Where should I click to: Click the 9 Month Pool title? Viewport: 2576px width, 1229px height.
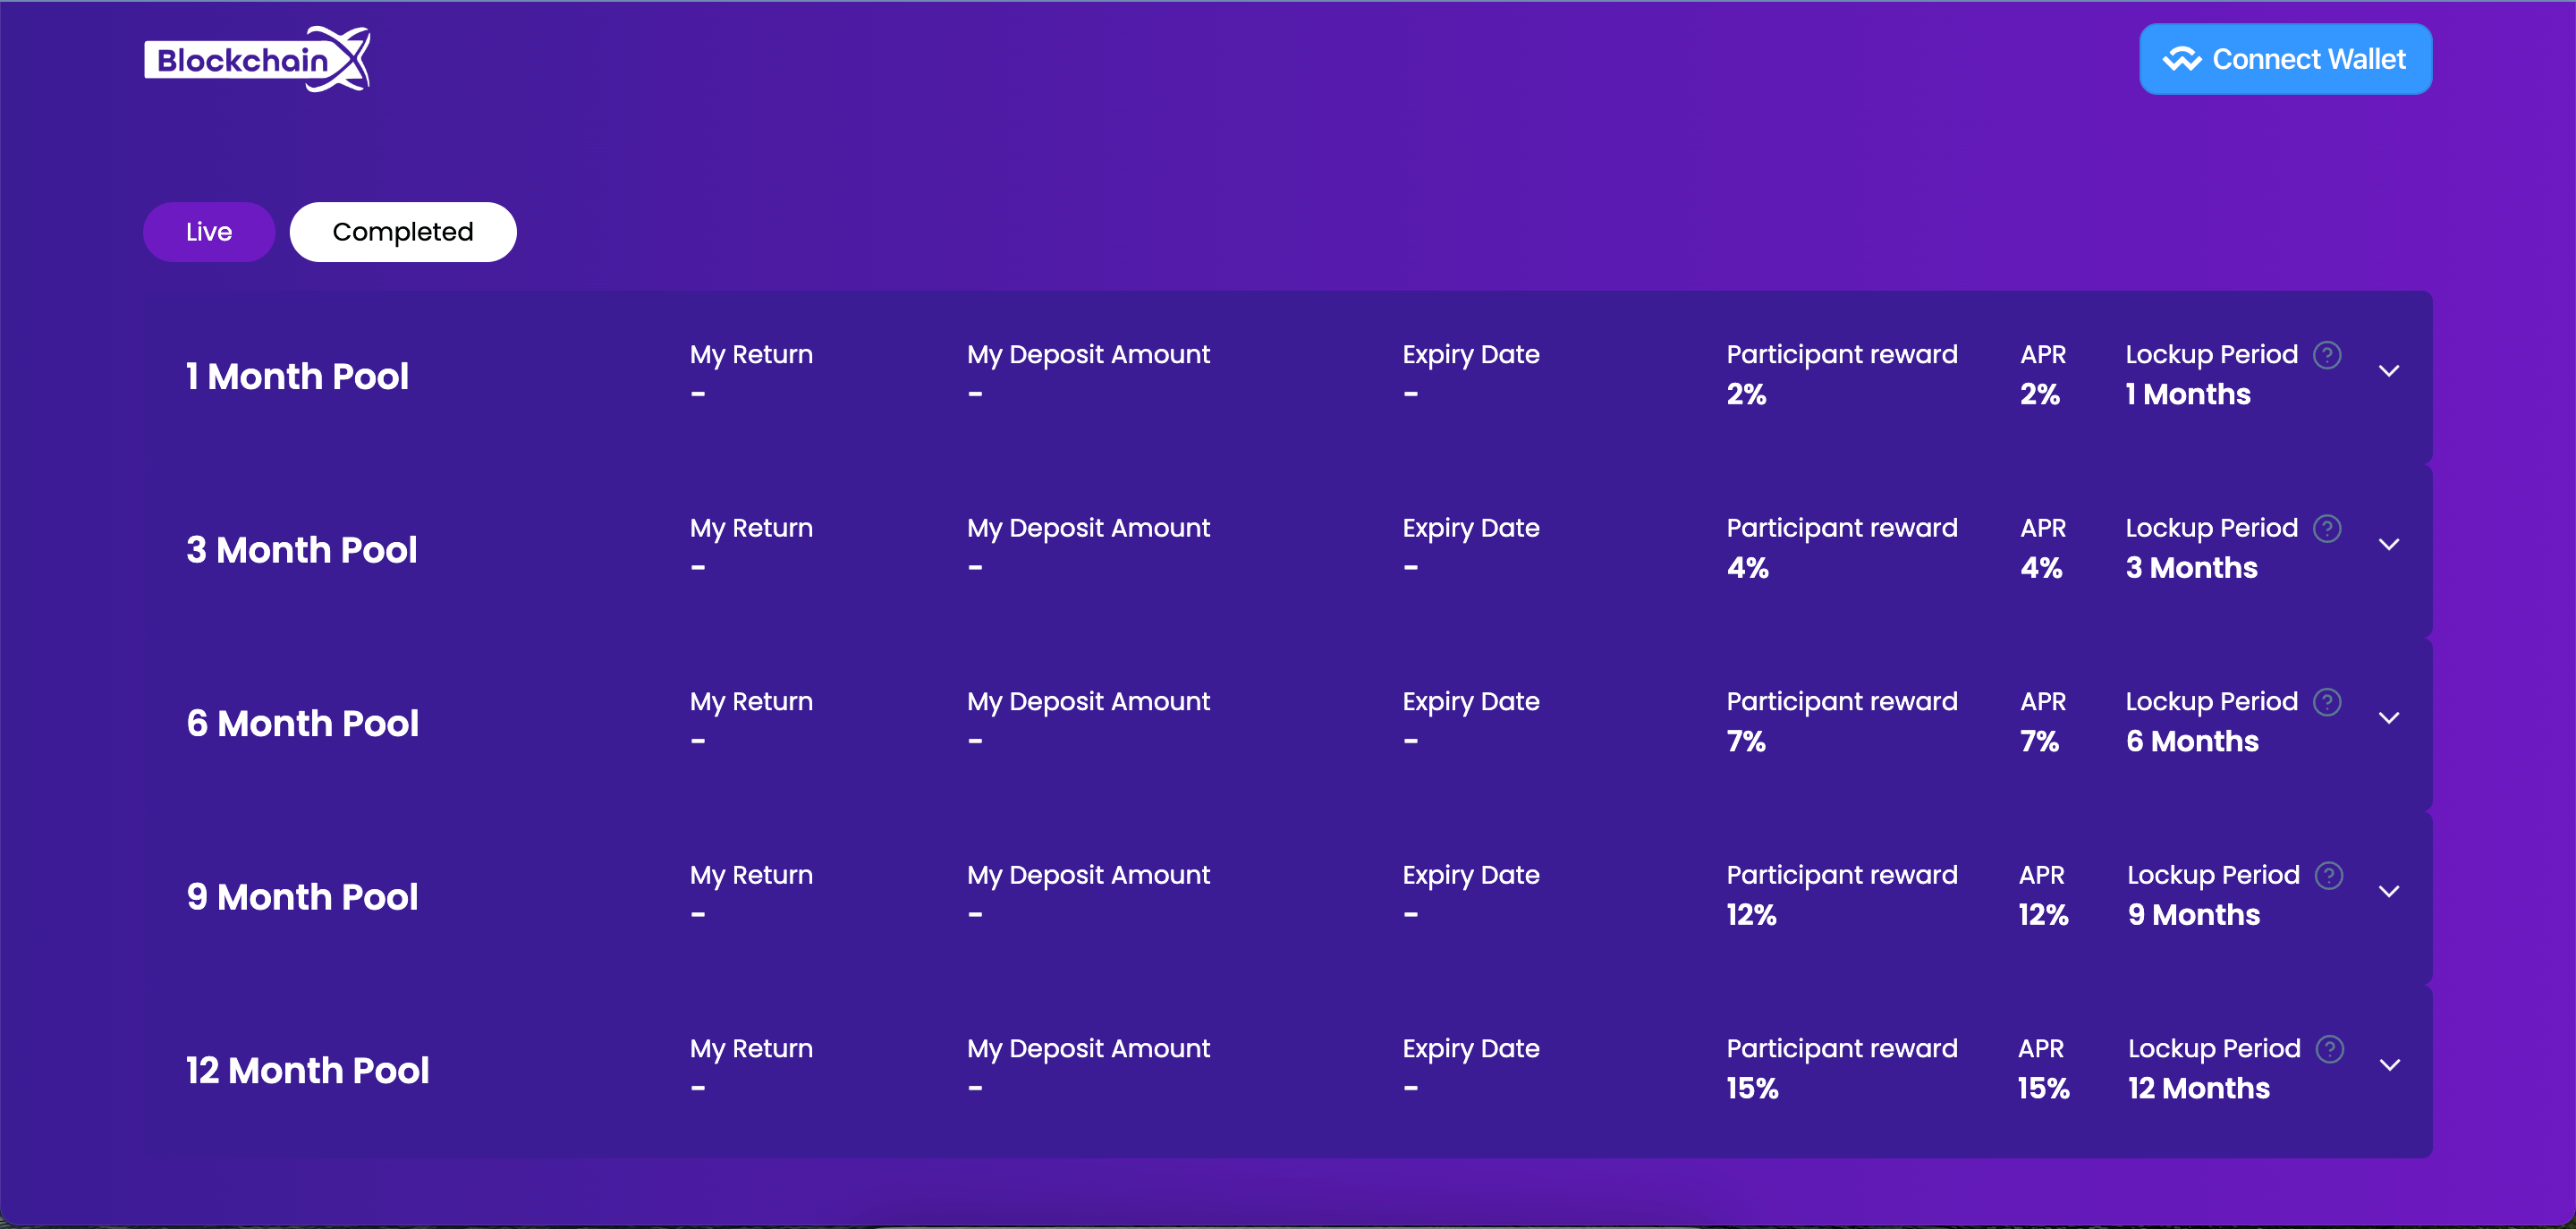coord(302,897)
